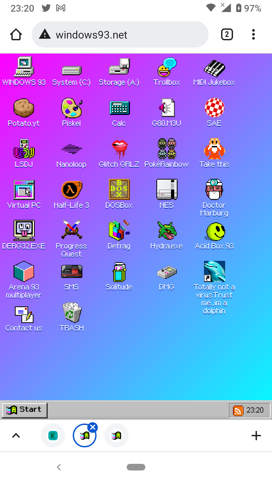Launch the Piskel paint palette icon
The width and height of the screenshot is (272, 483).
click(72, 109)
